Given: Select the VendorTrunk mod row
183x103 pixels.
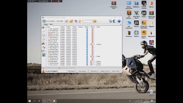Looking at the screenshot, I should click(84, 60).
